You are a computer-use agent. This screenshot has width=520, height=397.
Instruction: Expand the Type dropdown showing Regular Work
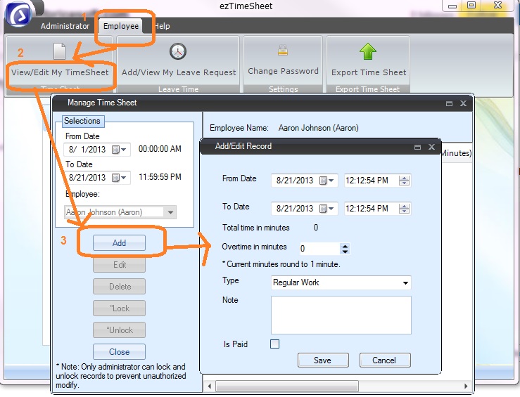[x=405, y=283]
